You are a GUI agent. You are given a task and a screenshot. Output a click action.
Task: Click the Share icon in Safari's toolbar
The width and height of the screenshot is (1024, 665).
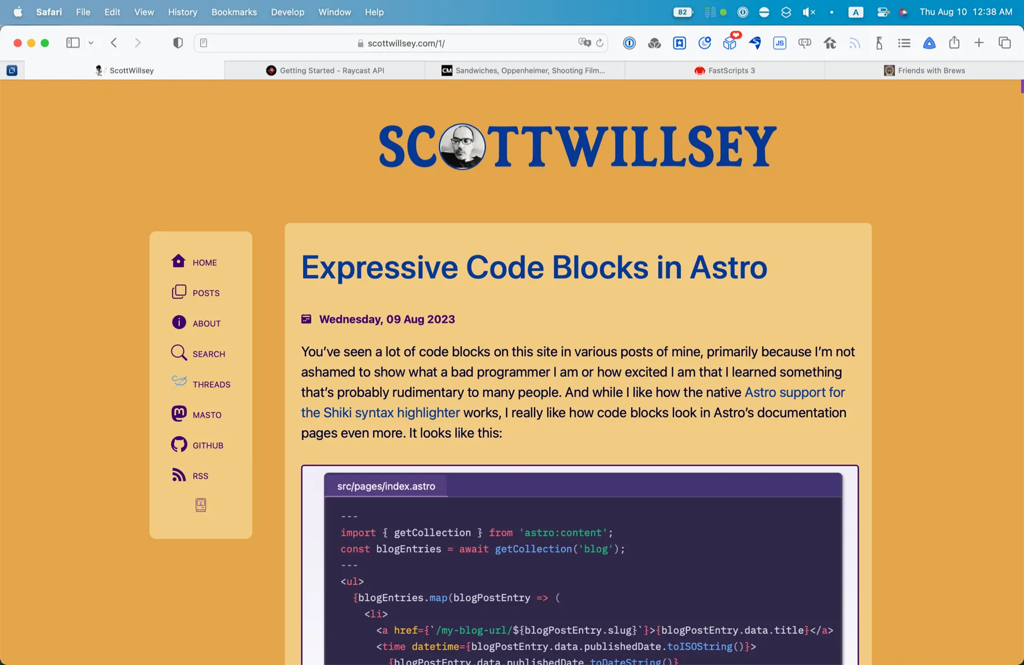pos(954,42)
